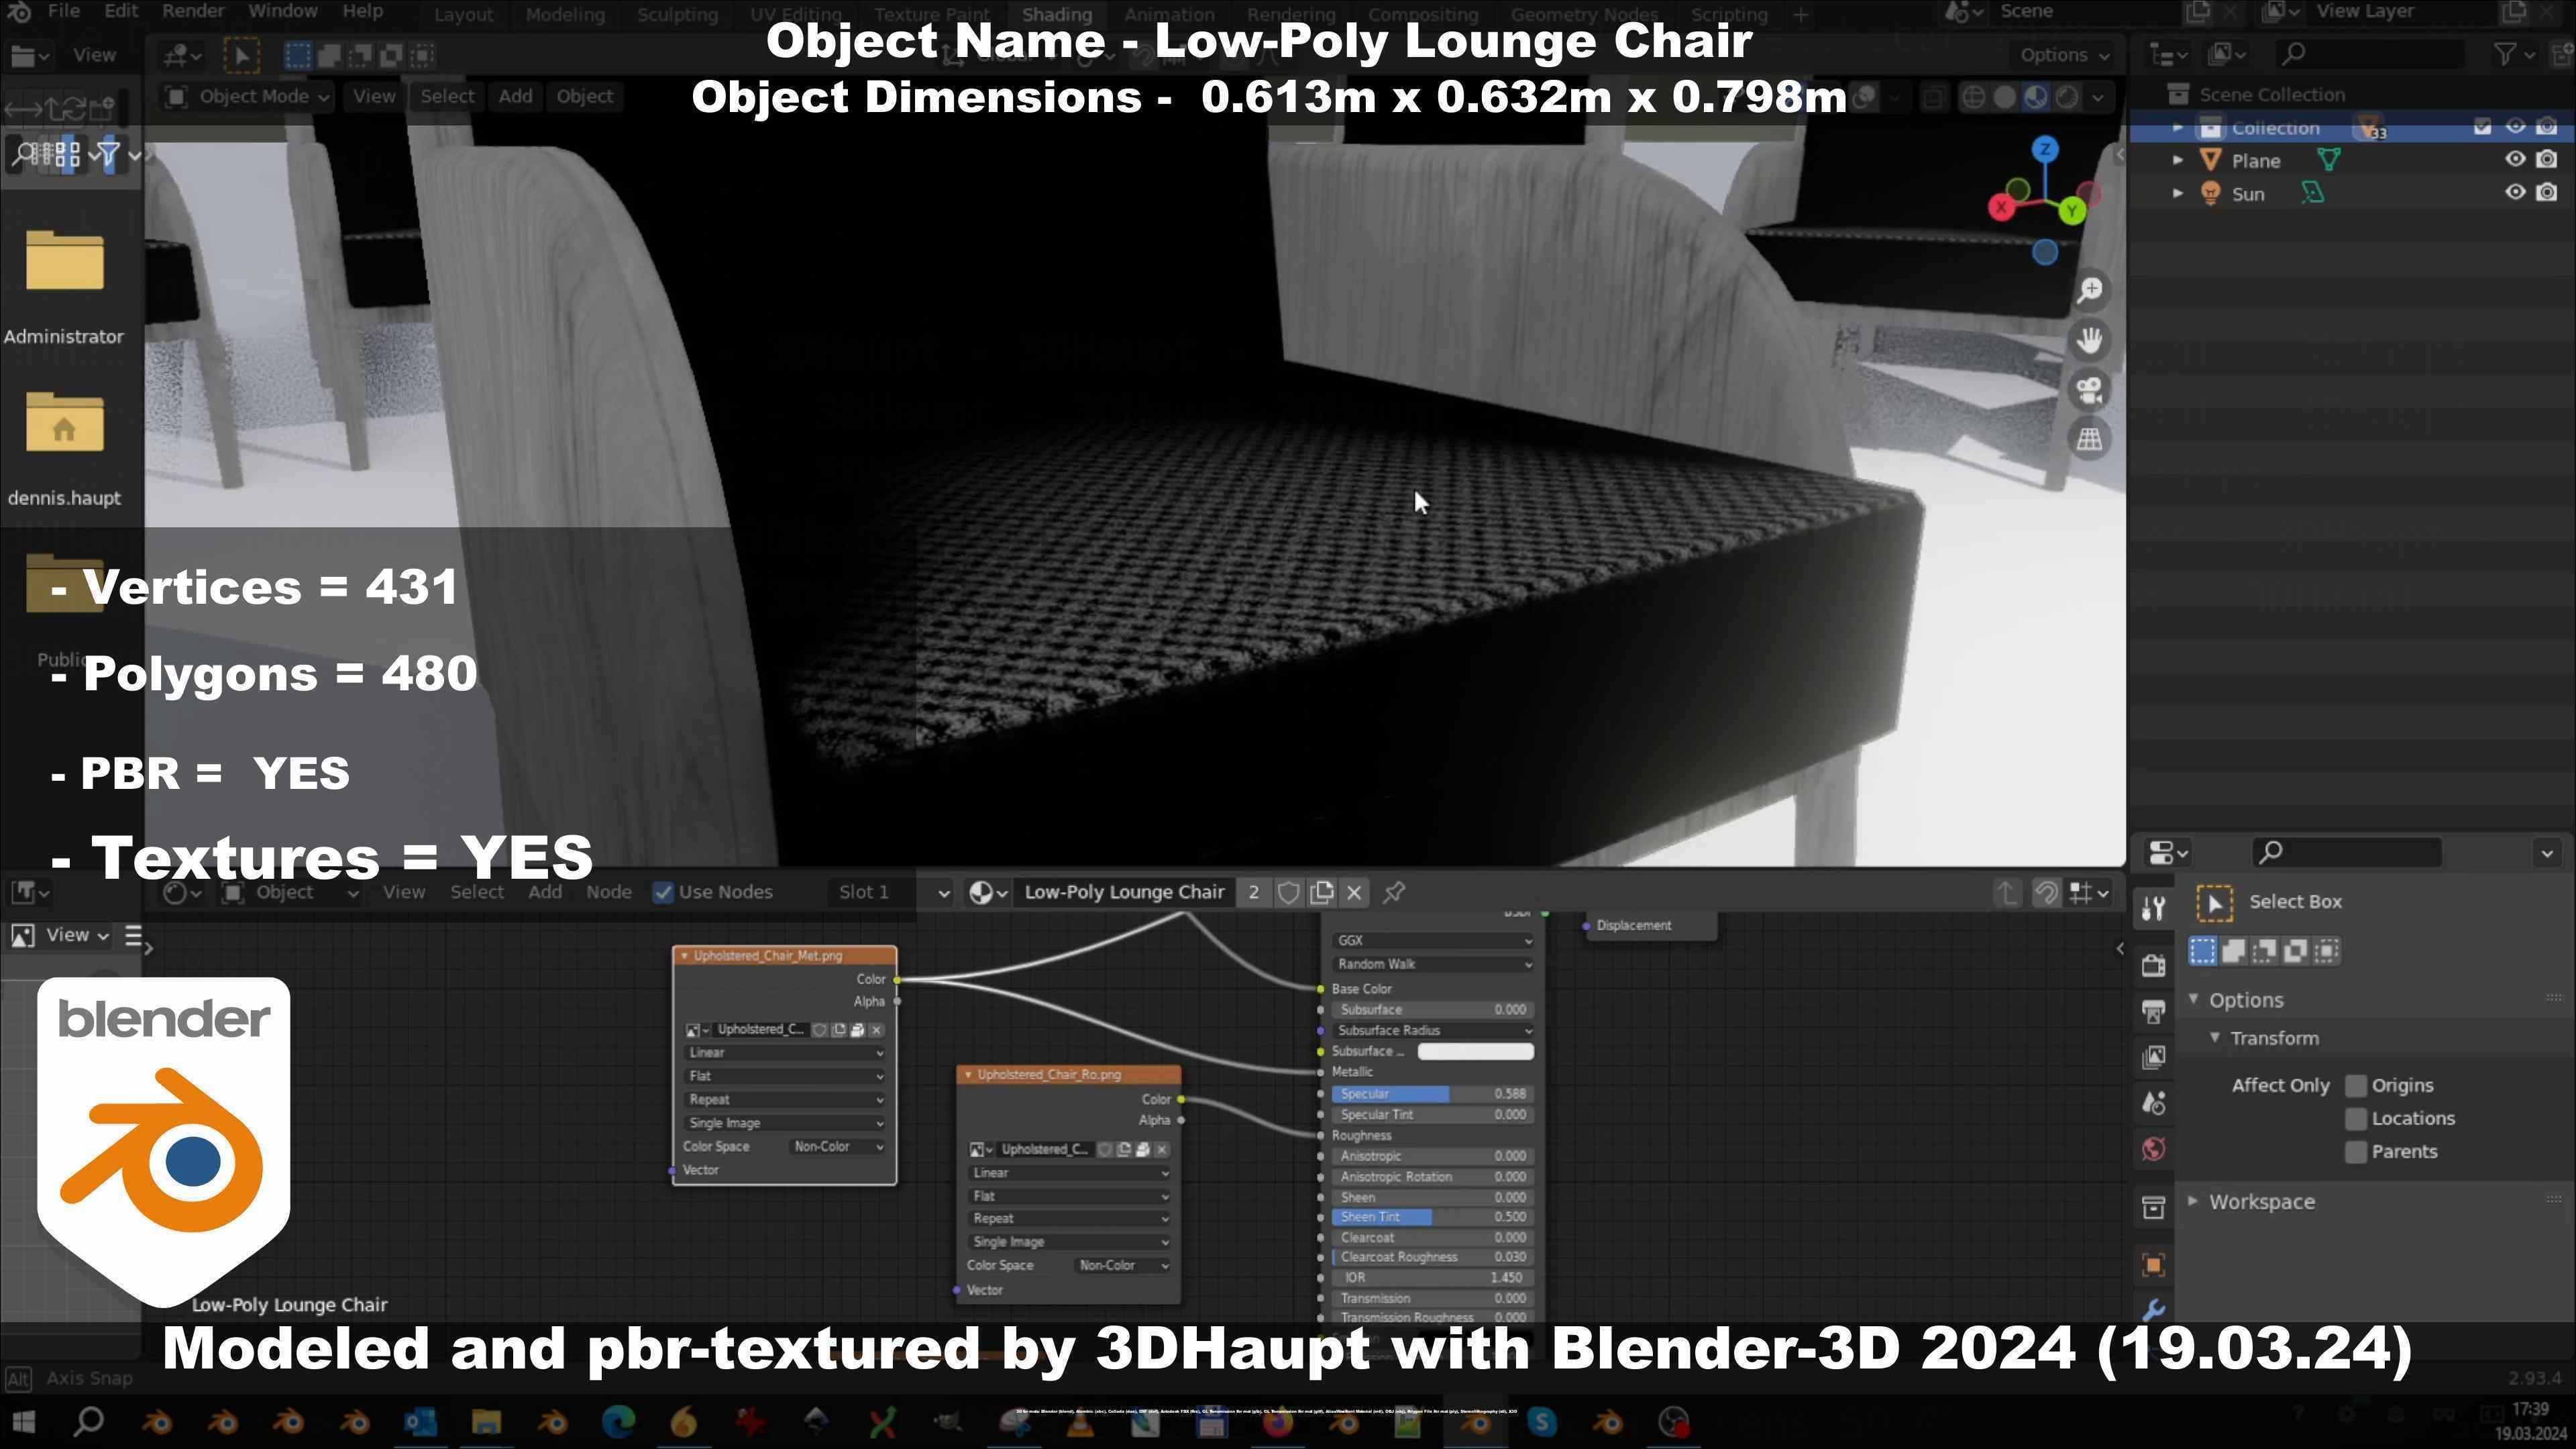Open the Output properties printer tab

click(x=2154, y=1011)
